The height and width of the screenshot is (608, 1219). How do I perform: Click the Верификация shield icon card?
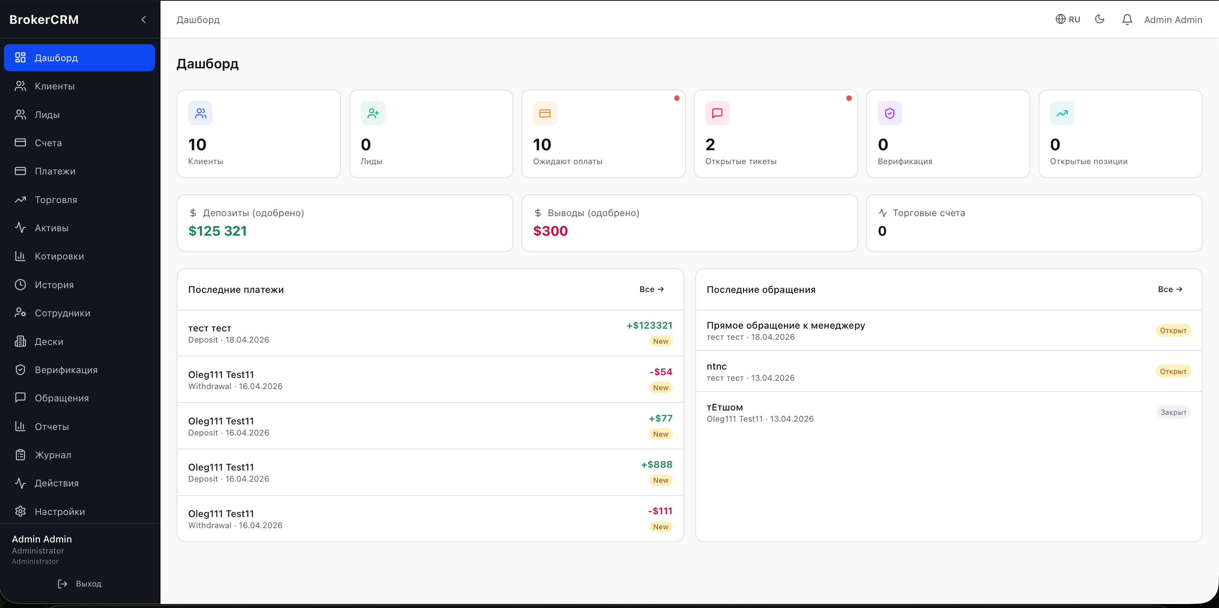pyautogui.click(x=889, y=113)
